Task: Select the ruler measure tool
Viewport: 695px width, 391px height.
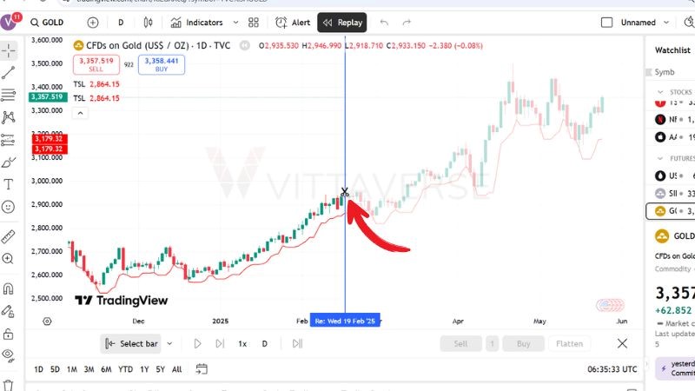Action: (x=10, y=236)
